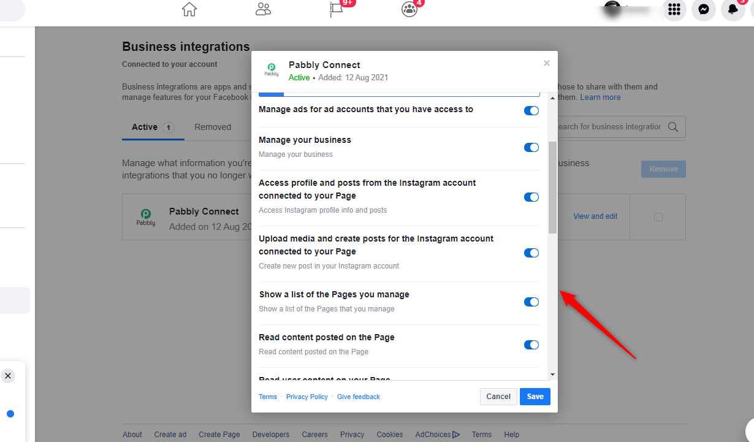Image resolution: width=754 pixels, height=442 pixels.
Task: Click the dialog's vertical scrollbar thumb
Action: (552, 187)
